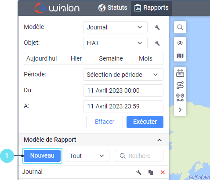Image resolution: width=210 pixels, height=180 pixels.
Task: Select the nearest units markers tool
Action: pyautogui.click(x=180, y=97)
